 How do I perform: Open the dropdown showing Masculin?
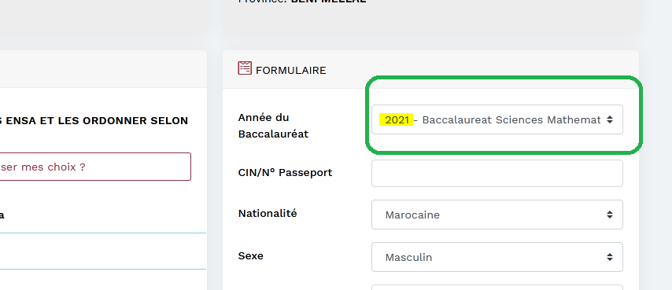[x=497, y=257]
